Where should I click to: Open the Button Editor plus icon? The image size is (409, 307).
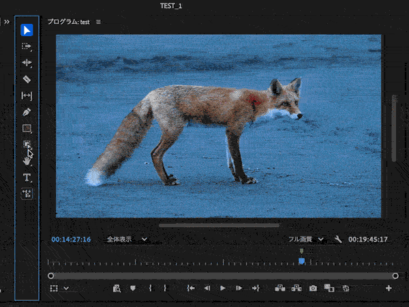click(x=389, y=288)
